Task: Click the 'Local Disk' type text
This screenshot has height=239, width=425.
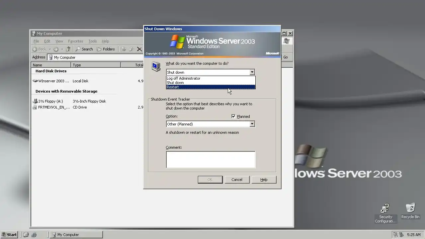Action: [80, 81]
